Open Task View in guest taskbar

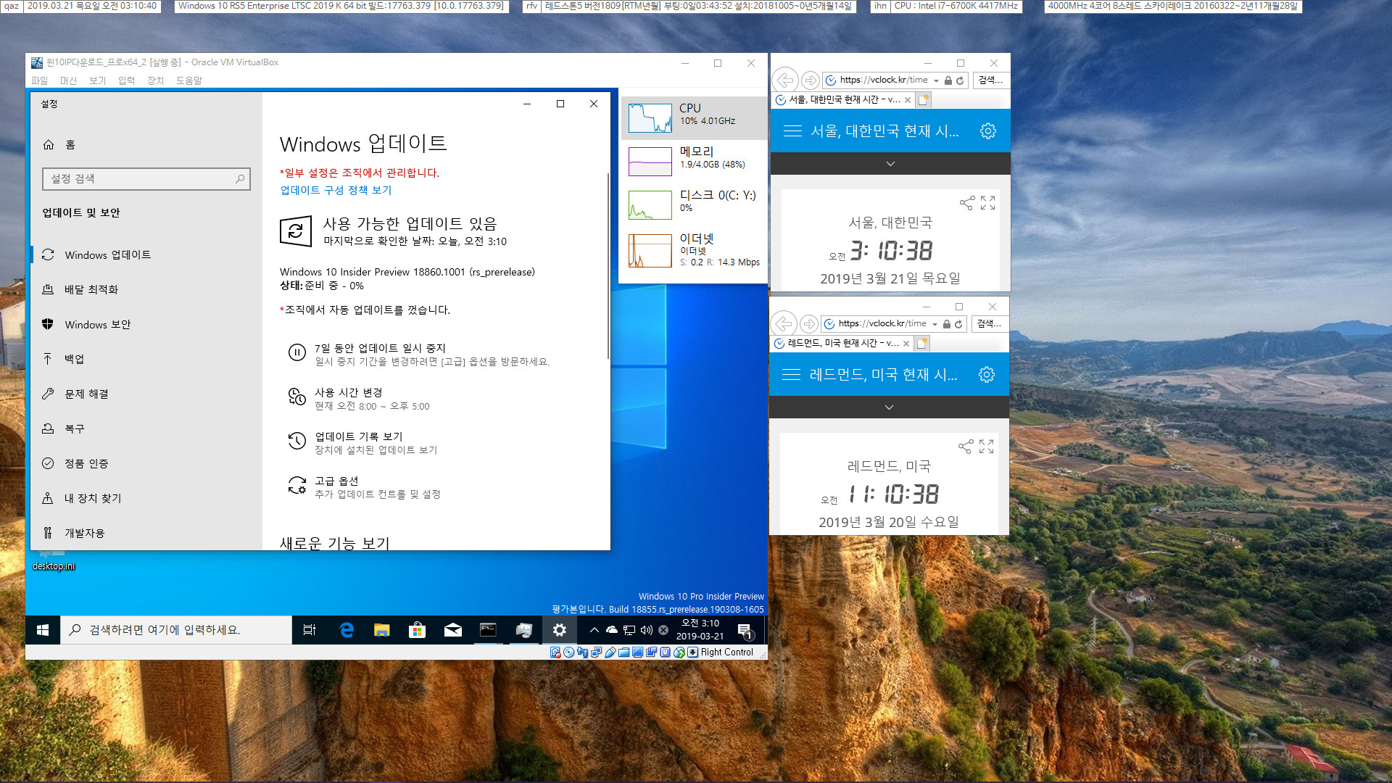pos(310,630)
